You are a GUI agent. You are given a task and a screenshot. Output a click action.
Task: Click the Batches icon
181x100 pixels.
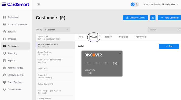4,32
